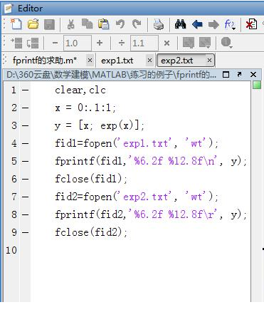
Task: Set breakpoint at line 3 dash
Action: 25,125
